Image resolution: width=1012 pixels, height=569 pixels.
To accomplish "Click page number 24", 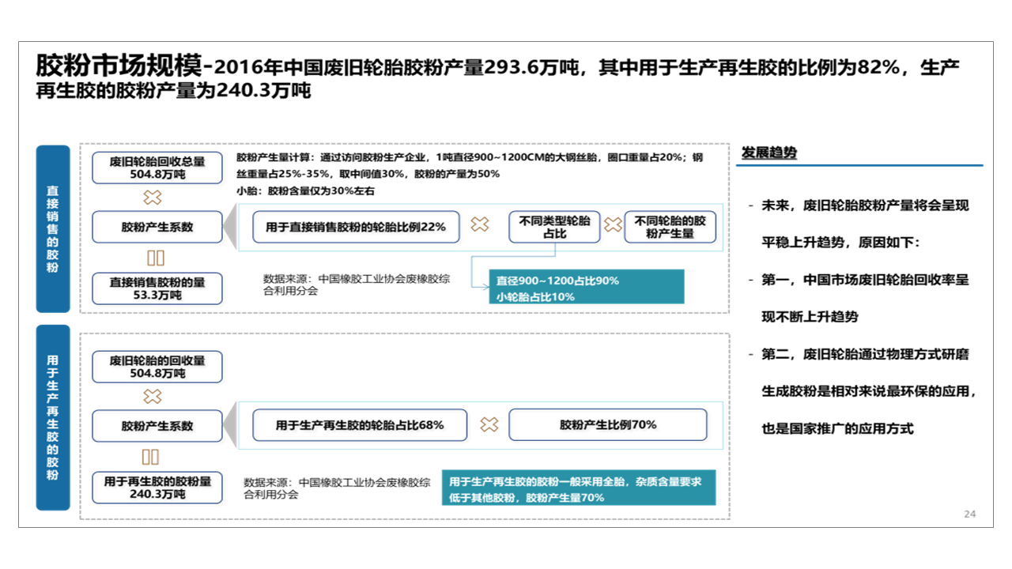I will click(969, 514).
